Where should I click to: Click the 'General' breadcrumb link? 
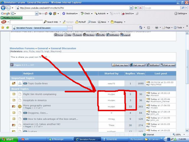point(43,48)
